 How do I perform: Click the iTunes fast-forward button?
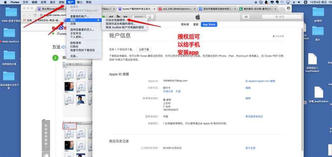126,17
